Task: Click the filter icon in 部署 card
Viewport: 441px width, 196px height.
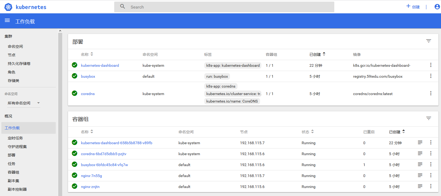Action: [x=428, y=41]
